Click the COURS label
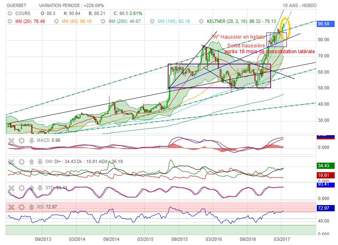Image resolution: width=338 pixels, height=245 pixels. (23, 14)
